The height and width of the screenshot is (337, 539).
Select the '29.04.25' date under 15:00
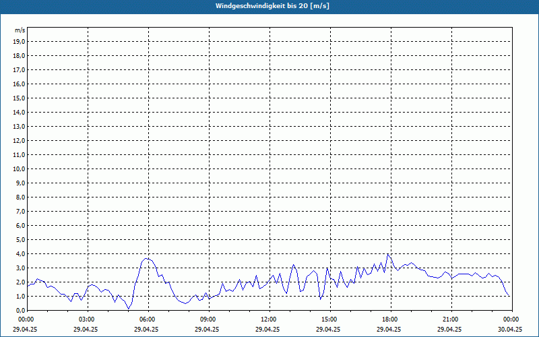(328, 329)
